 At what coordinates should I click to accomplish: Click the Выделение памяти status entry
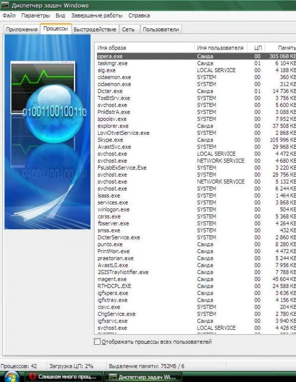coord(147,366)
